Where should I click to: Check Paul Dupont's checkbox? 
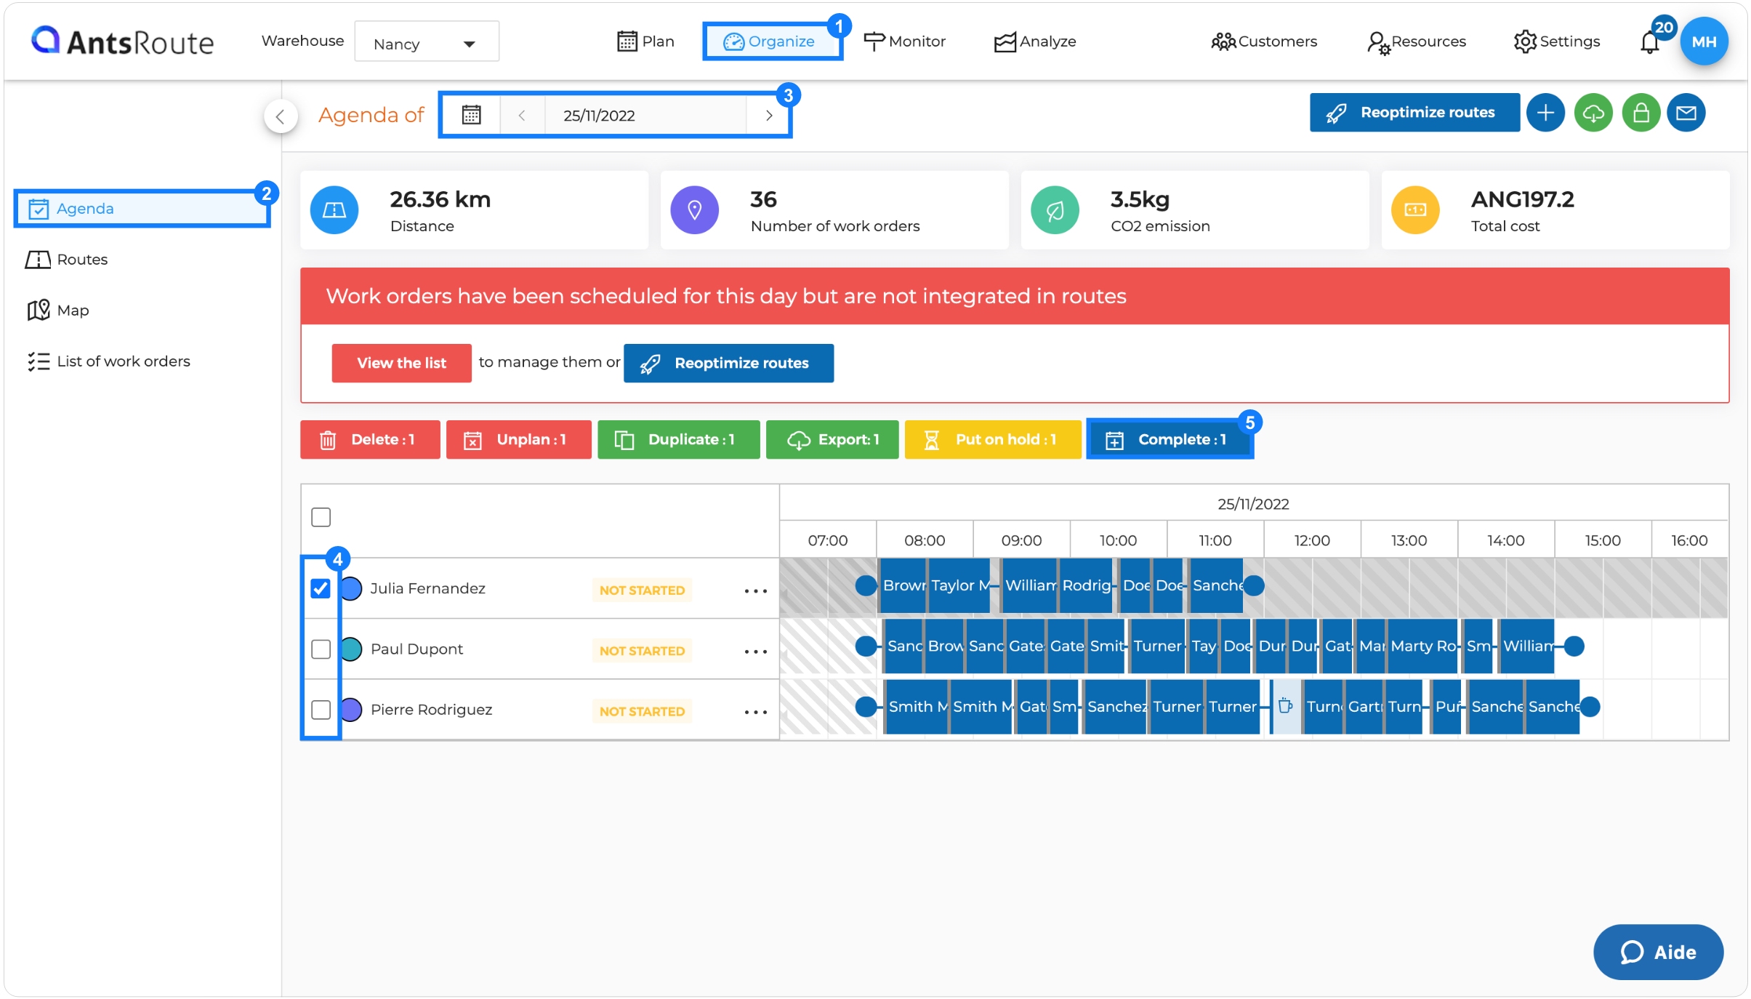click(321, 649)
